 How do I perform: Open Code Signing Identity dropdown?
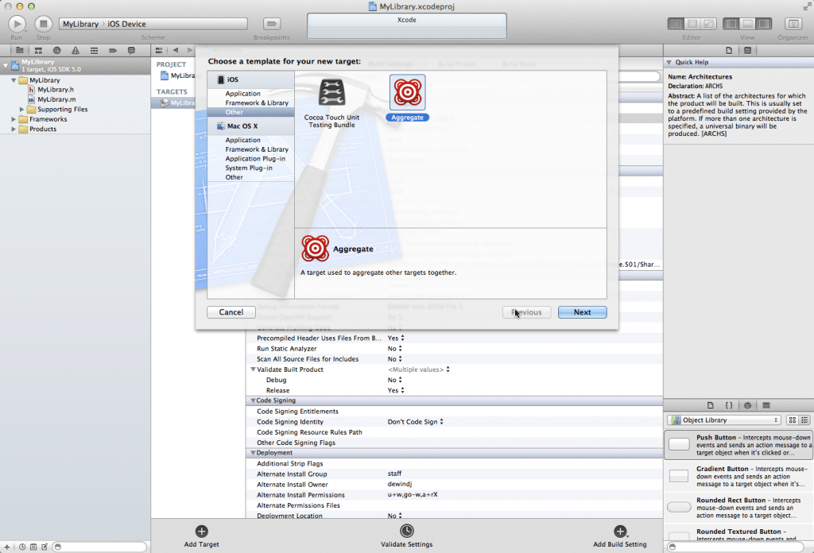pos(415,422)
